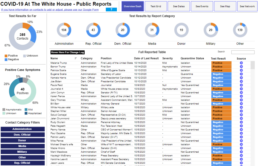
Task: Click the See Network button
Action: tap(247, 6)
